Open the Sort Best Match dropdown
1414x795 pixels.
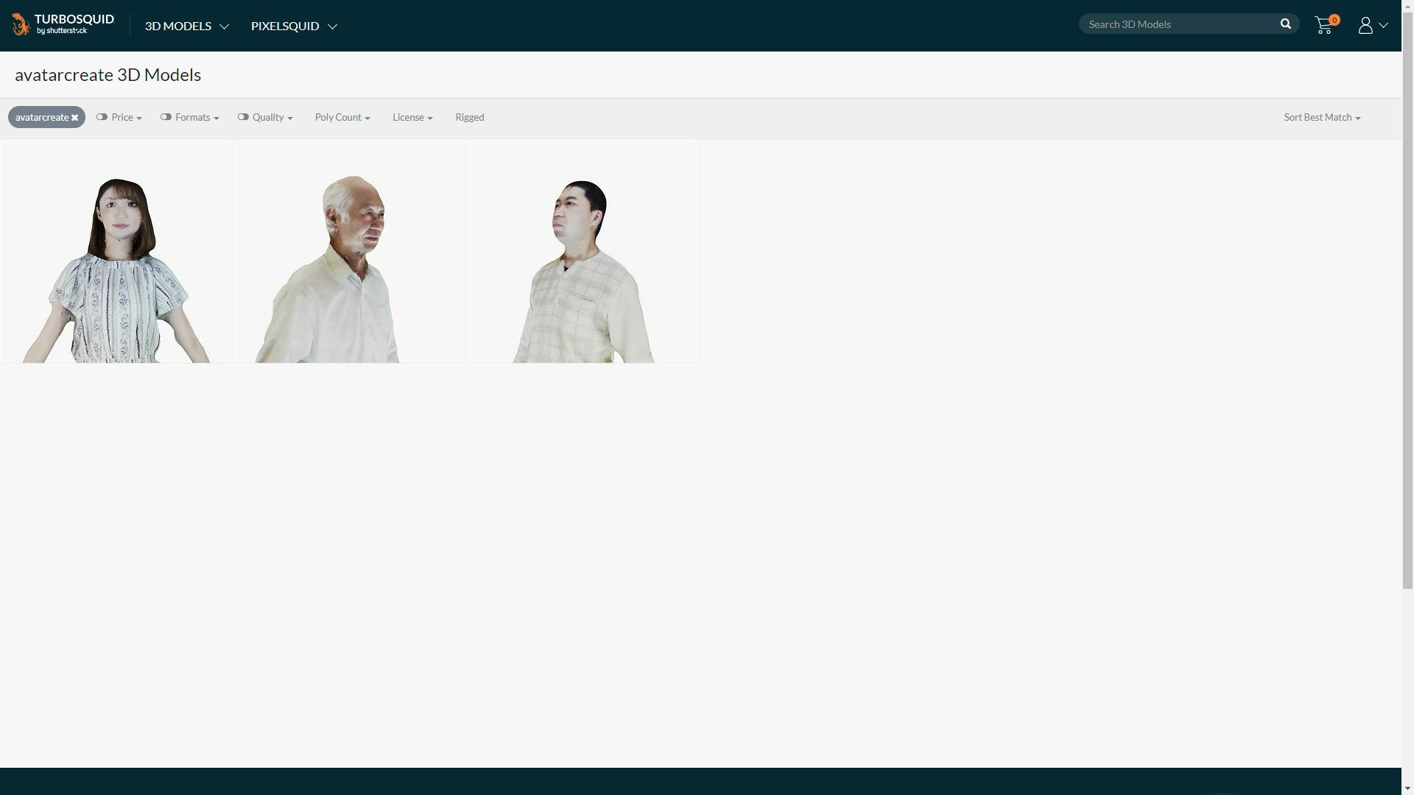(x=1322, y=118)
